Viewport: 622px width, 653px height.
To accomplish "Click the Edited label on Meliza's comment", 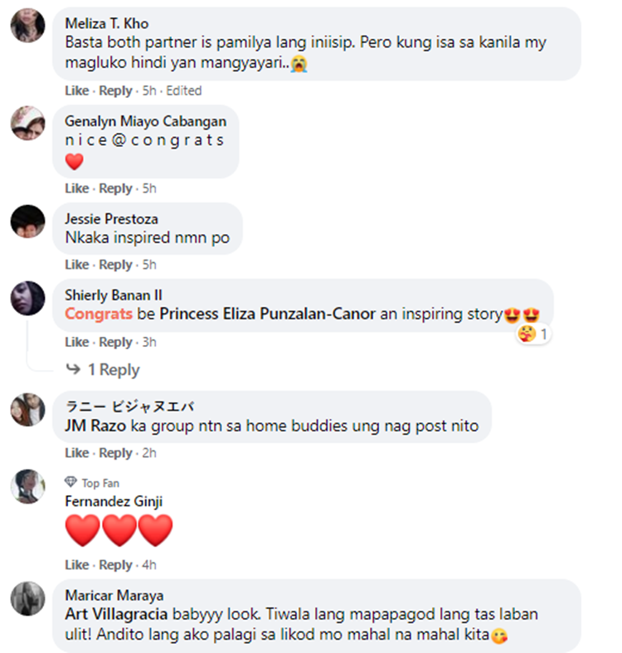I will click(x=184, y=90).
